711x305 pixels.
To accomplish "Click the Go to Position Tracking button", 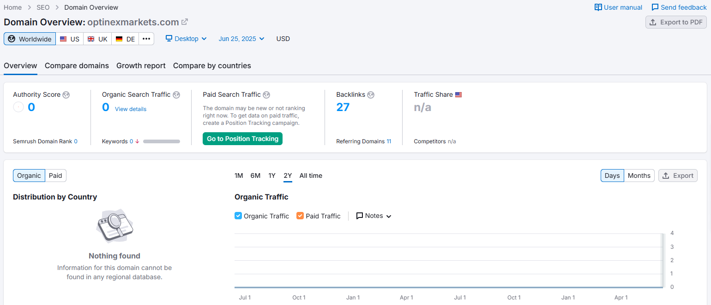I will (x=242, y=139).
